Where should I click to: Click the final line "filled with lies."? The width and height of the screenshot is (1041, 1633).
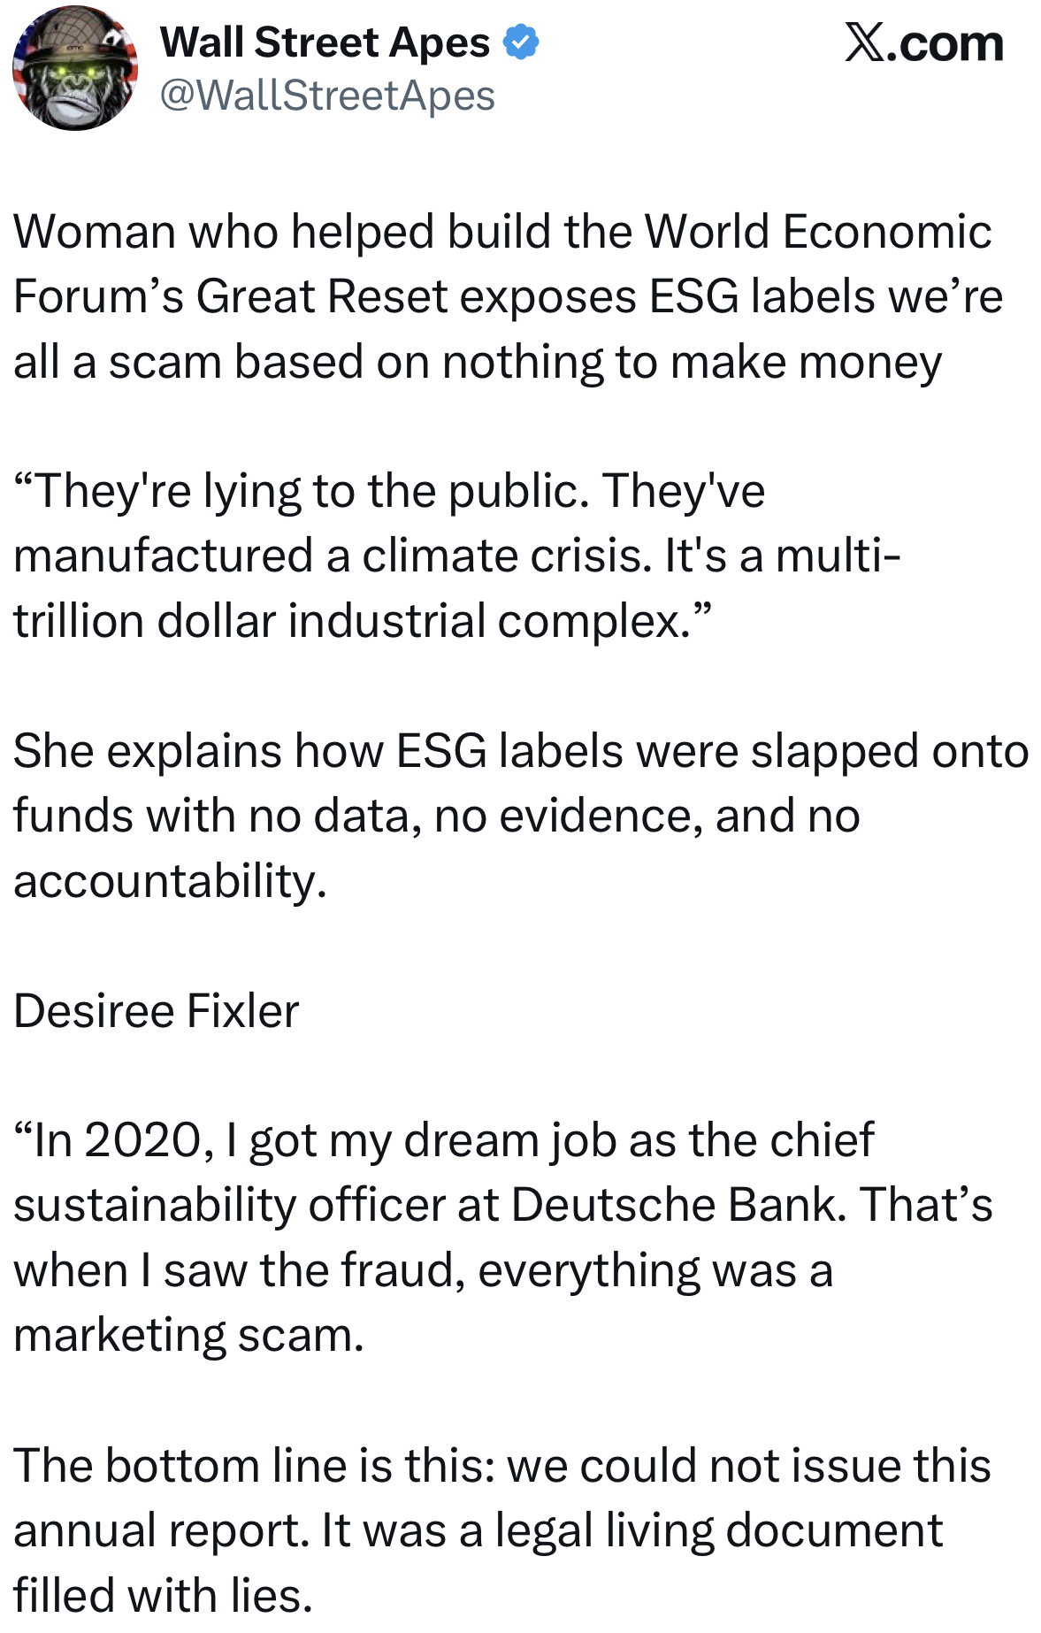(163, 1596)
